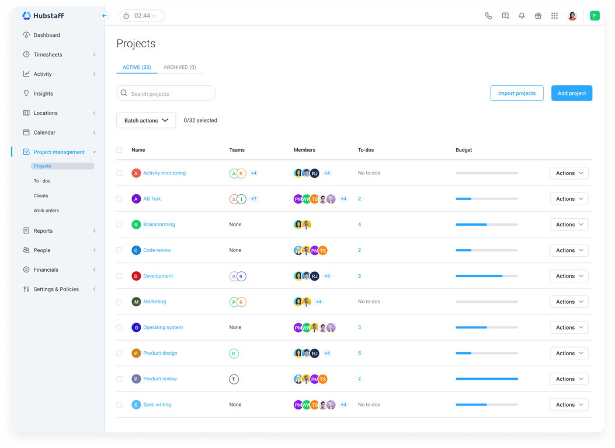Open the Spec writing project link
Viewport: 615px width, 448px height.
pyautogui.click(x=157, y=404)
